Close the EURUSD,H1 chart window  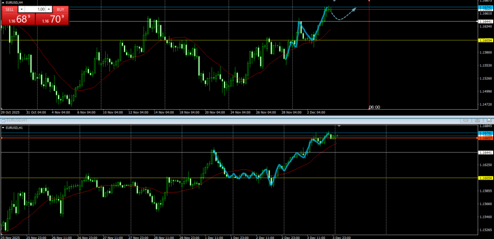click(489, 120)
